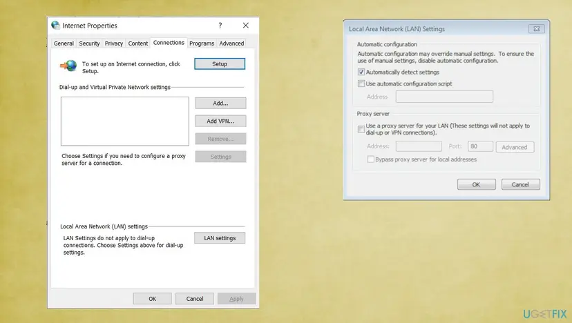Image resolution: width=572 pixels, height=323 pixels.
Task: Open the Privacy tab
Action: 114,43
